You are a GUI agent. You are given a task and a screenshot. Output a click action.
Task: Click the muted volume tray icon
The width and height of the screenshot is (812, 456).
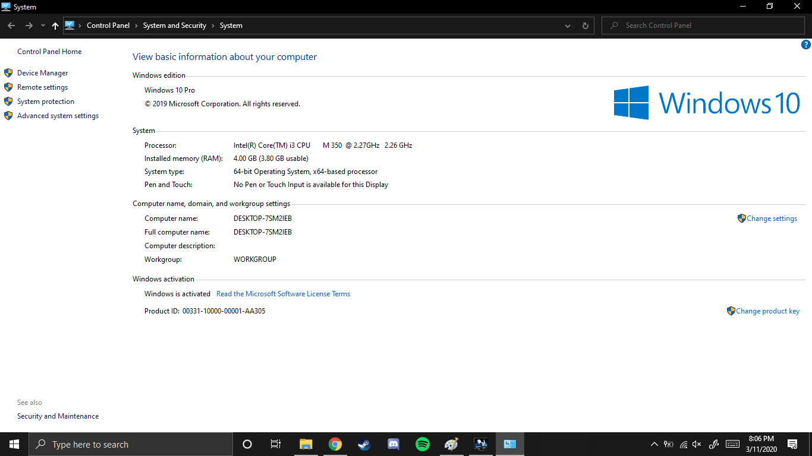697,444
